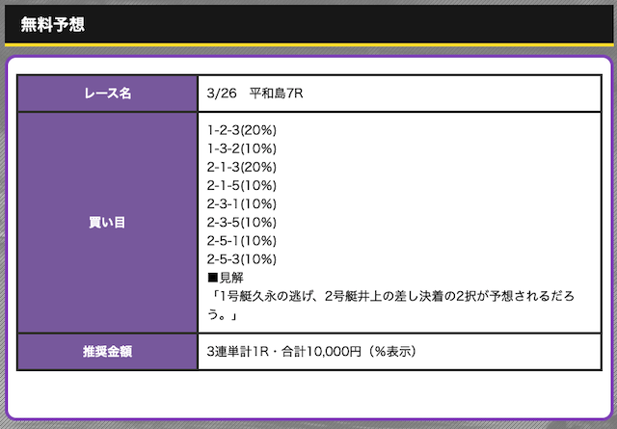The width and height of the screenshot is (617, 429).
Task: Click the amount 3連単計1R・合計10,000円 text
Action: click(x=311, y=352)
